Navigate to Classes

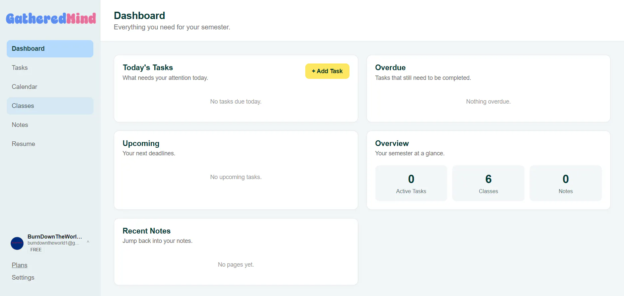pos(50,106)
